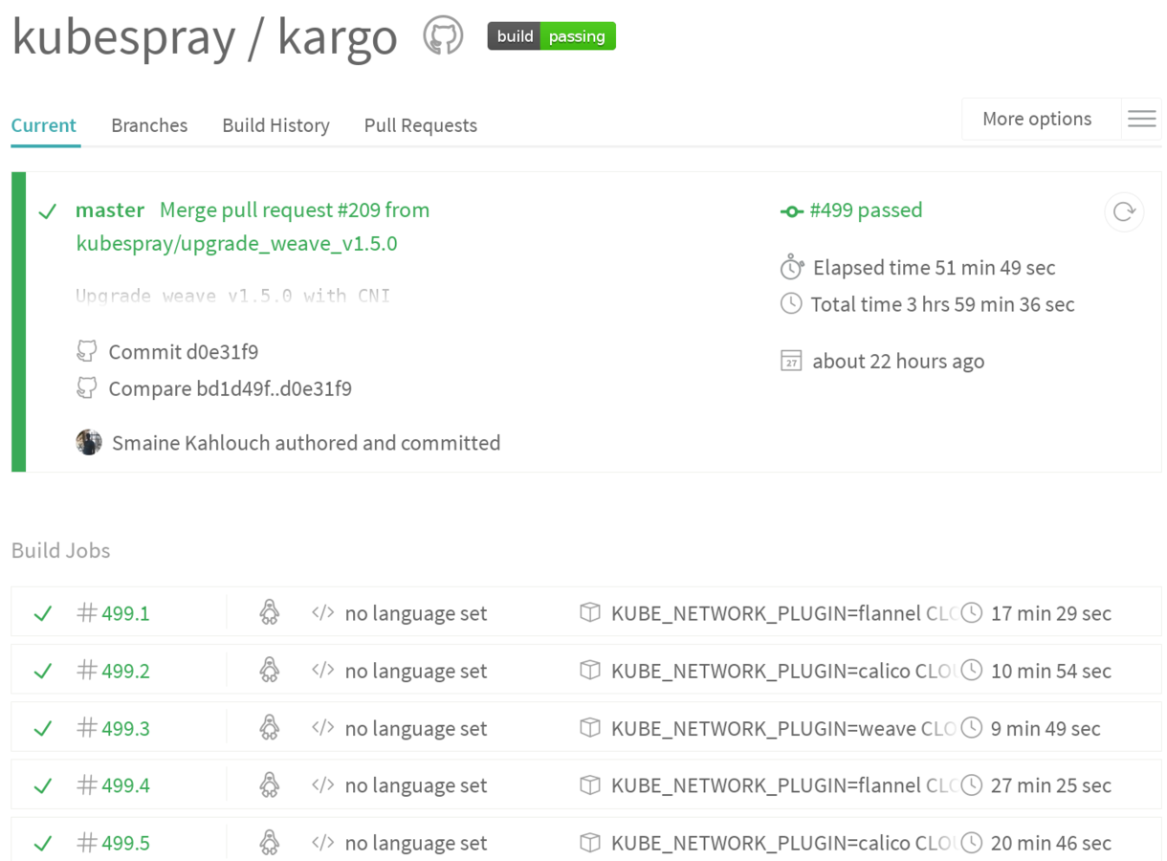Viewport: 1167px width, 861px height.
Task: Click the 20 min 46 sec duration
Action: click(x=1051, y=843)
